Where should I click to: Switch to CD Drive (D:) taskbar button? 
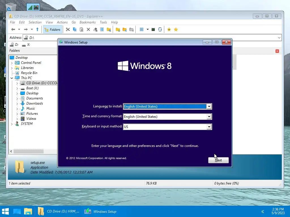(x=59, y=211)
